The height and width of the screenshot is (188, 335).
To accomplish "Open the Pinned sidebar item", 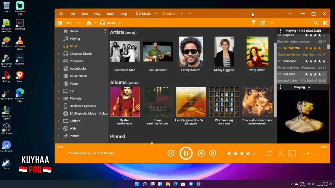I will 74,136.
